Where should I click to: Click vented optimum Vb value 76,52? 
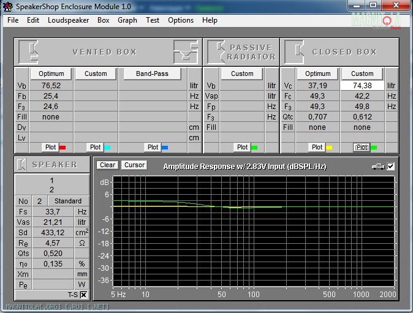click(51, 86)
